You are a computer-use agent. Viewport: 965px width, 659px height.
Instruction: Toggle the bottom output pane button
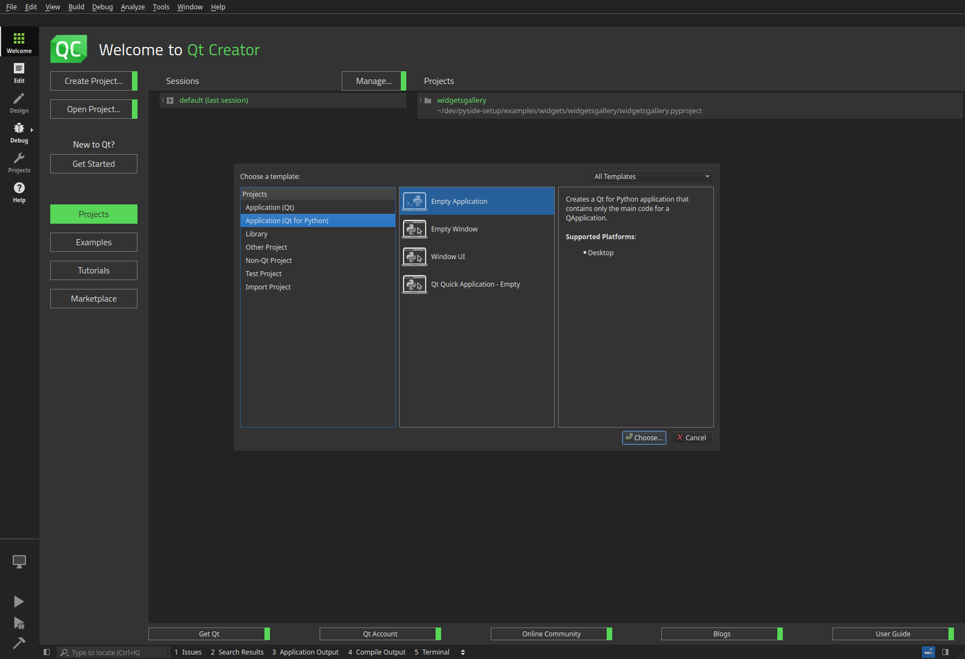click(x=929, y=652)
